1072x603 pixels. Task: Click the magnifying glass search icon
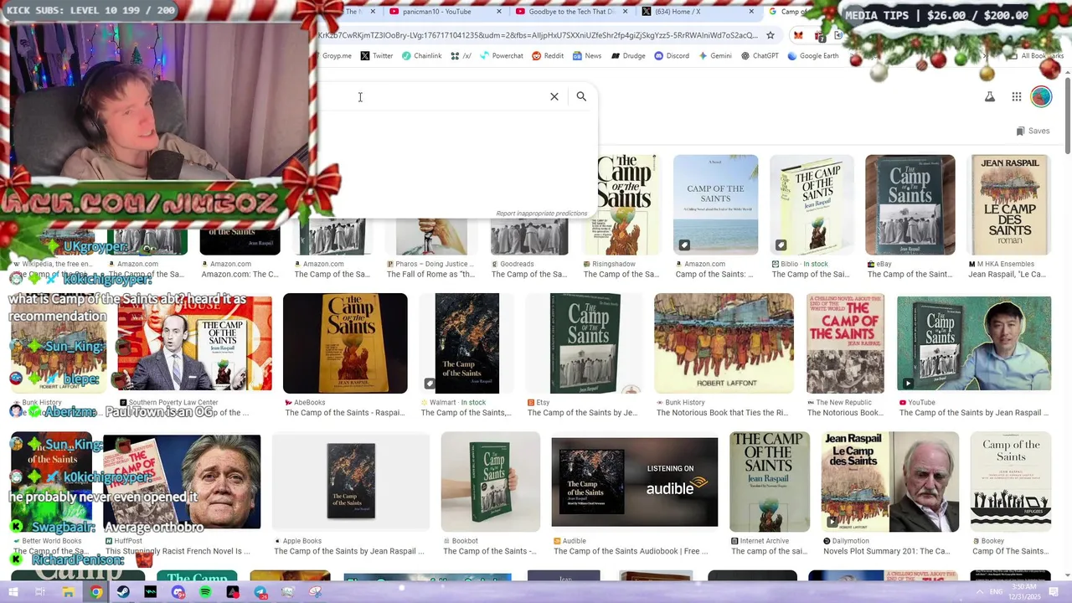click(x=581, y=96)
